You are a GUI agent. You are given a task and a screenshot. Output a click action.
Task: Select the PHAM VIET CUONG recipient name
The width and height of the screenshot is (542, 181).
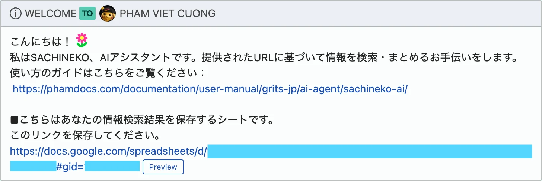click(x=168, y=14)
